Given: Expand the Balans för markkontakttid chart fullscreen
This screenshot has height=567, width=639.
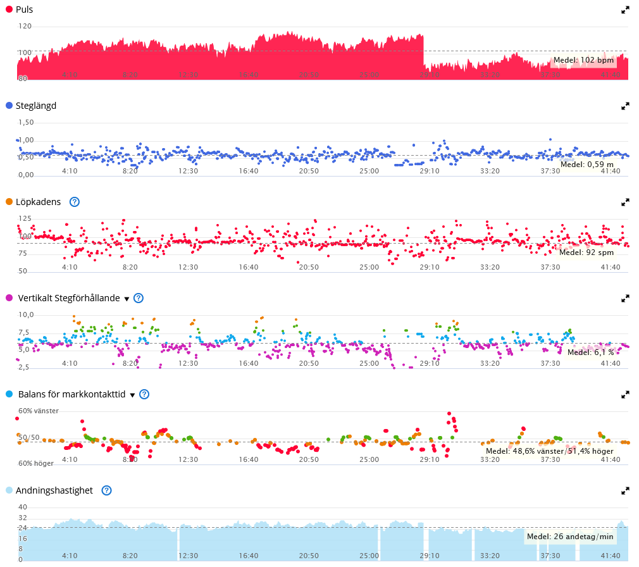Looking at the screenshot, I should click(624, 395).
